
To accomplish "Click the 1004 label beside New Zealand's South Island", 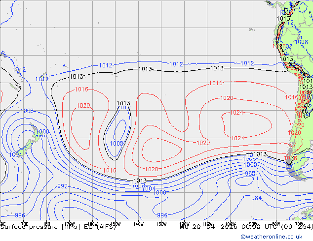I will pos(15,154).
